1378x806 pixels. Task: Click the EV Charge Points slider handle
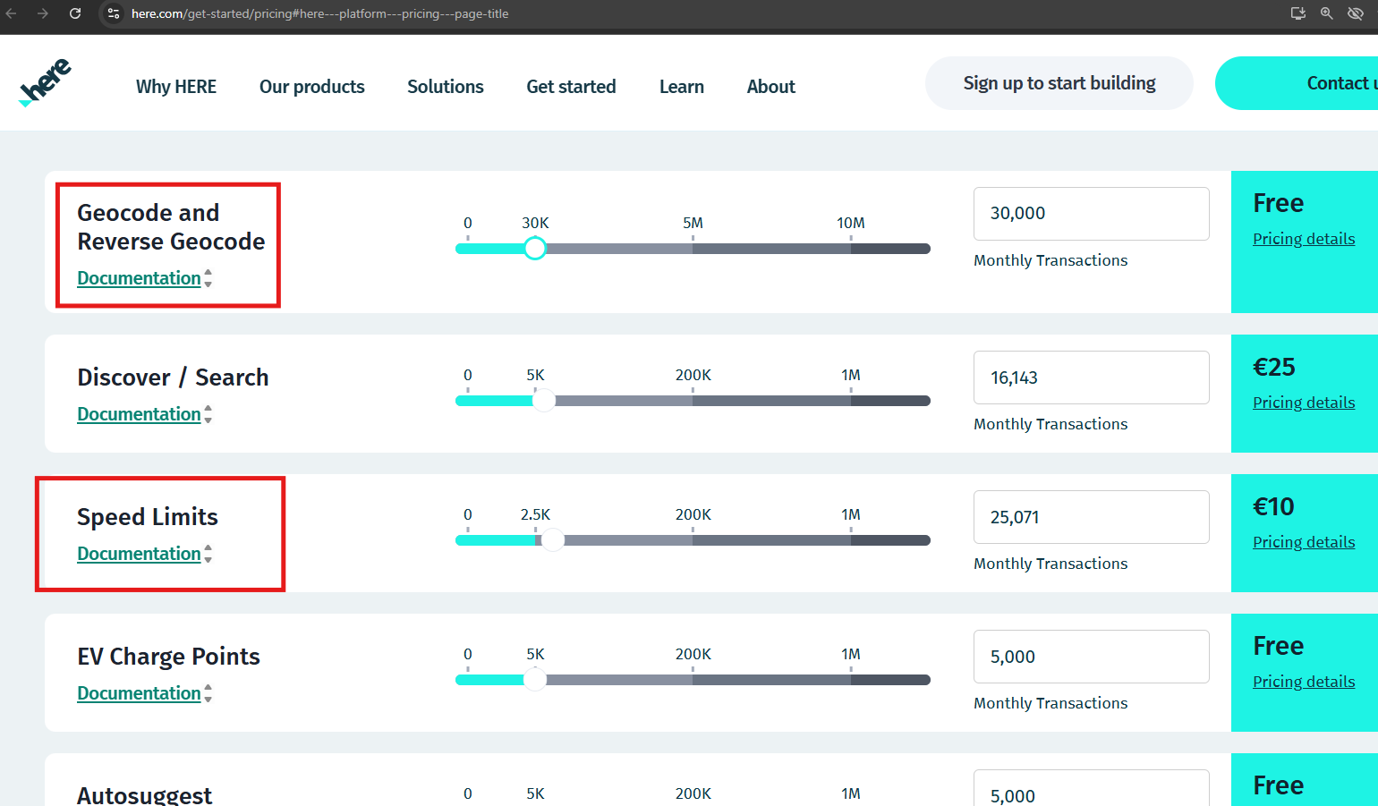pyautogui.click(x=535, y=680)
